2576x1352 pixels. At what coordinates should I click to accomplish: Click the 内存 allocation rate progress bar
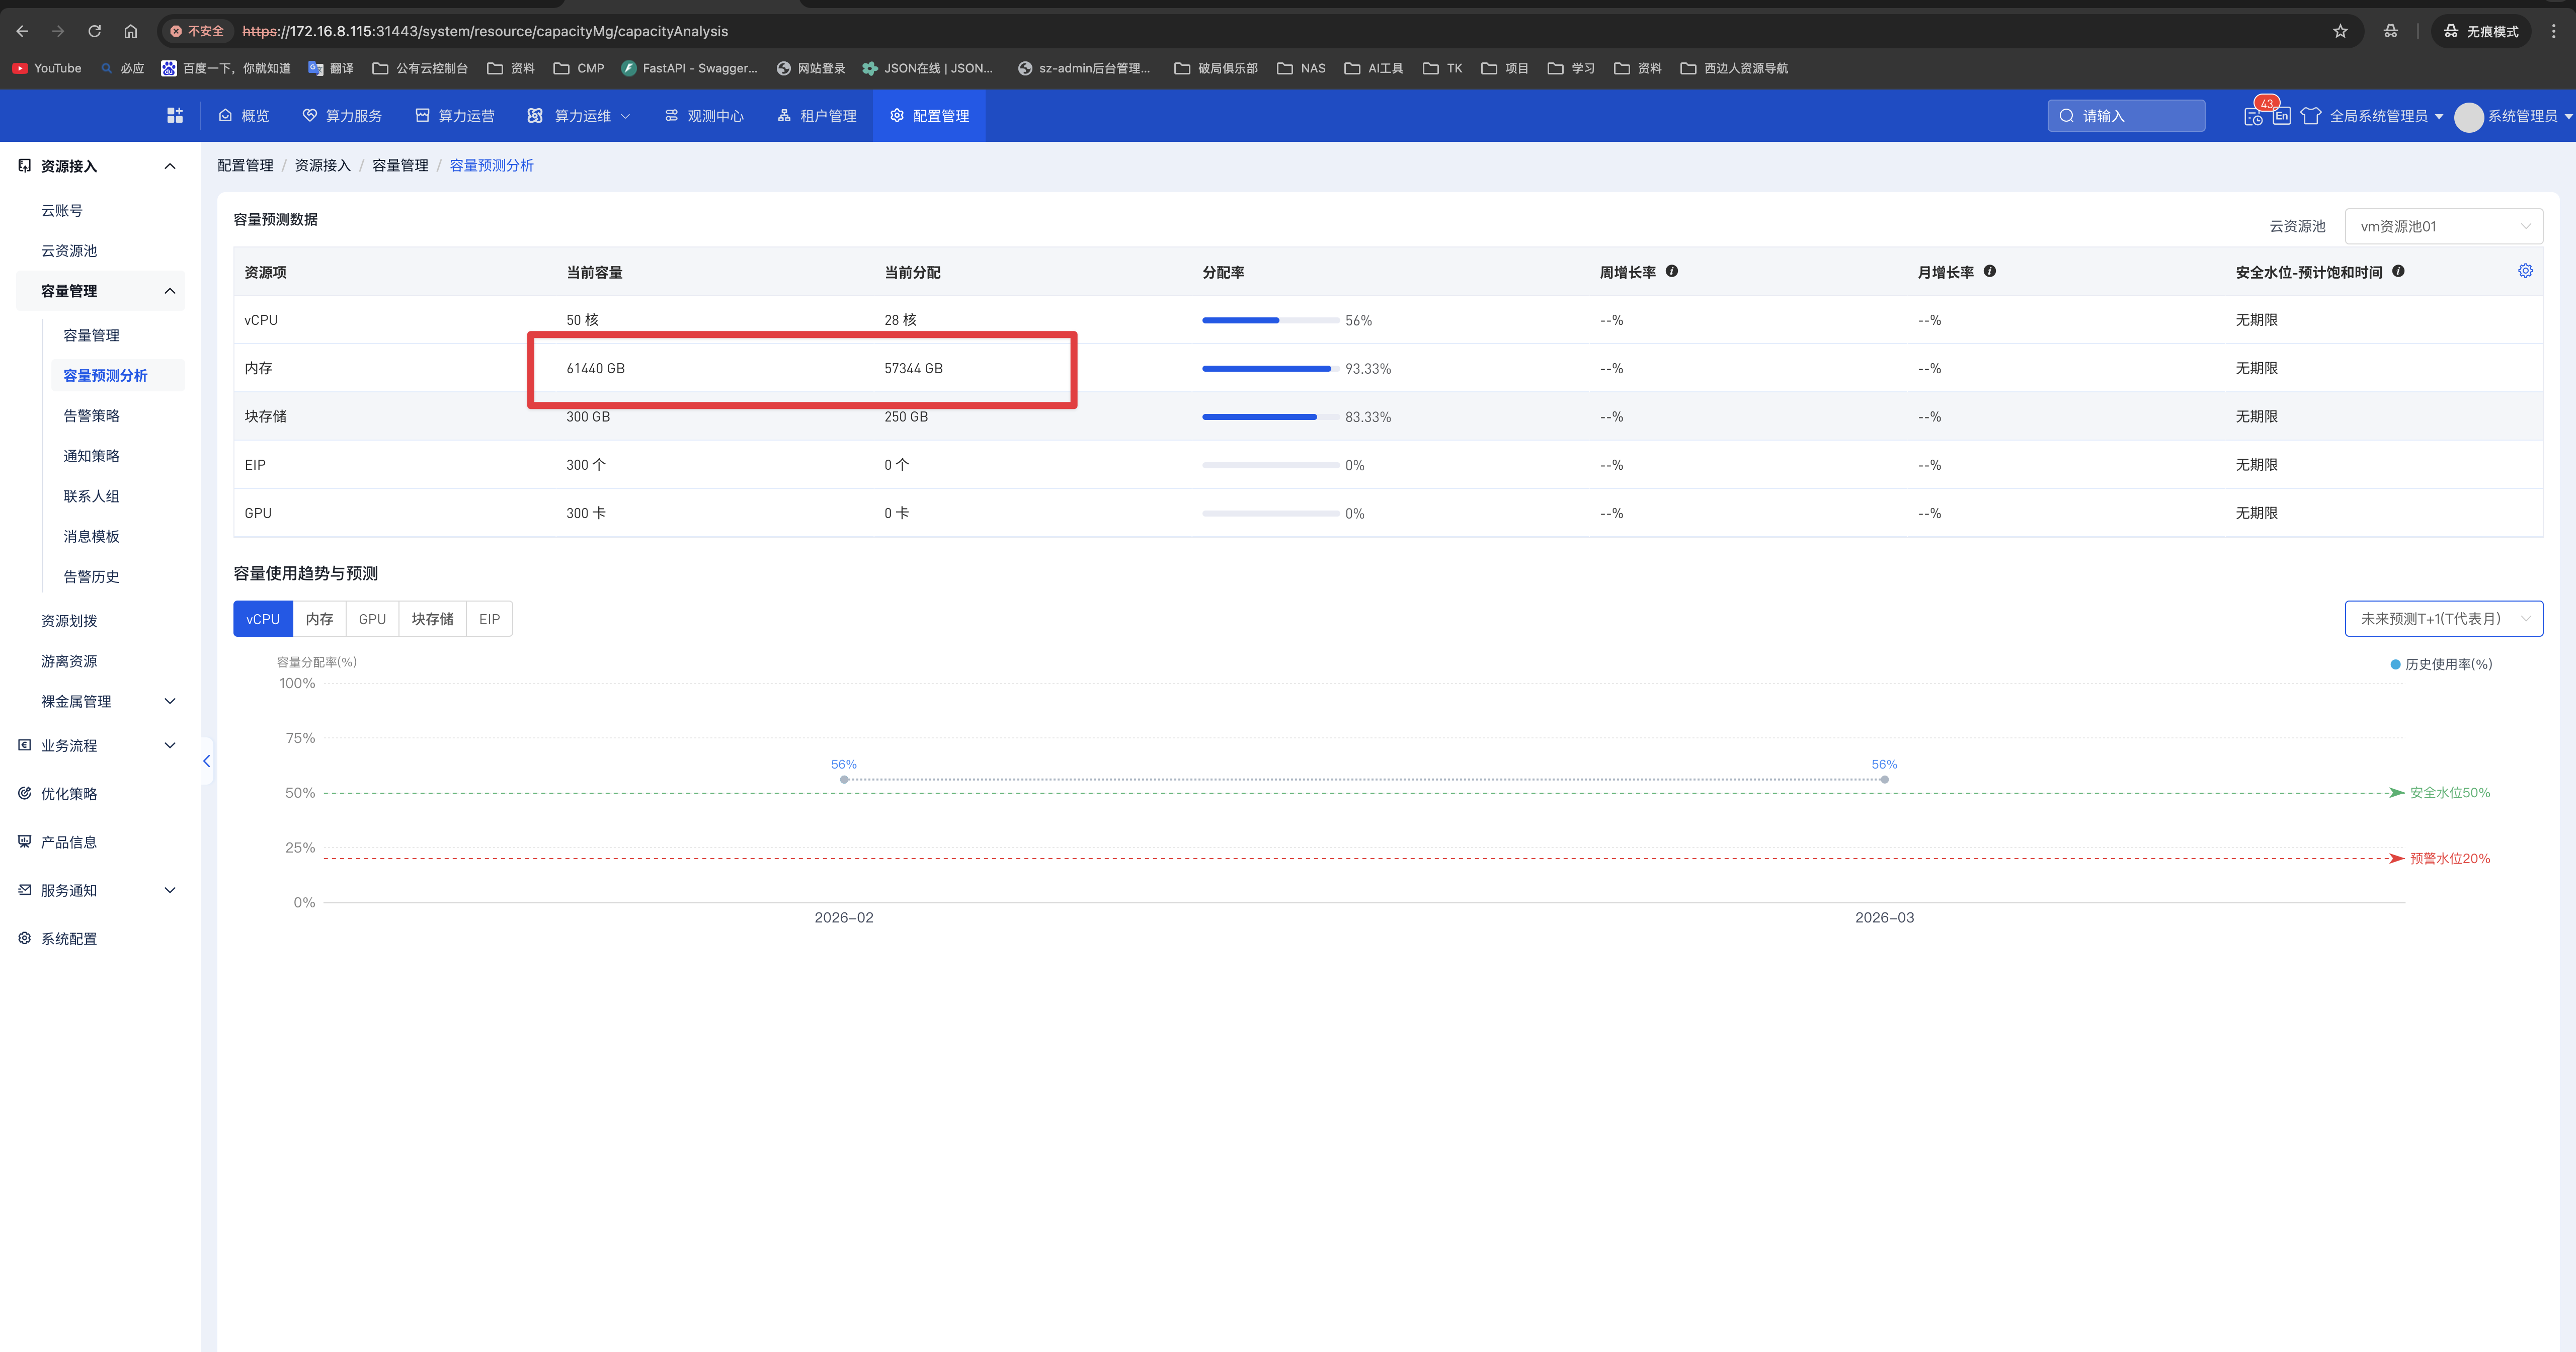click(x=1269, y=369)
